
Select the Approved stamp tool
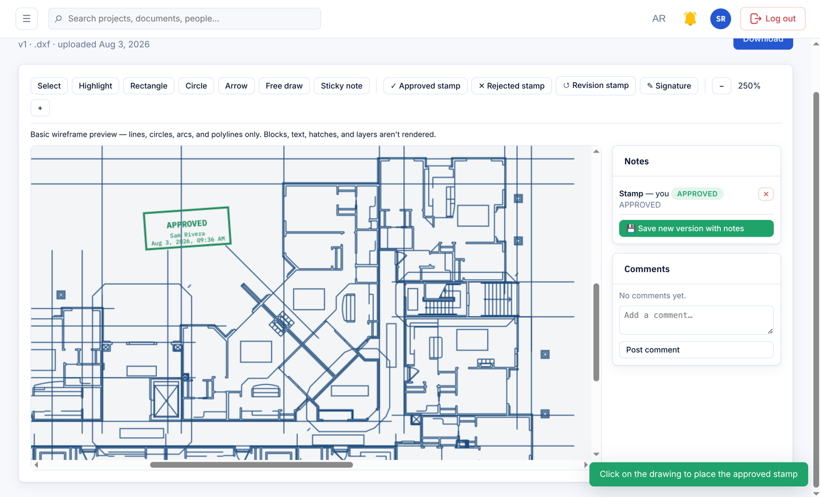(x=425, y=86)
